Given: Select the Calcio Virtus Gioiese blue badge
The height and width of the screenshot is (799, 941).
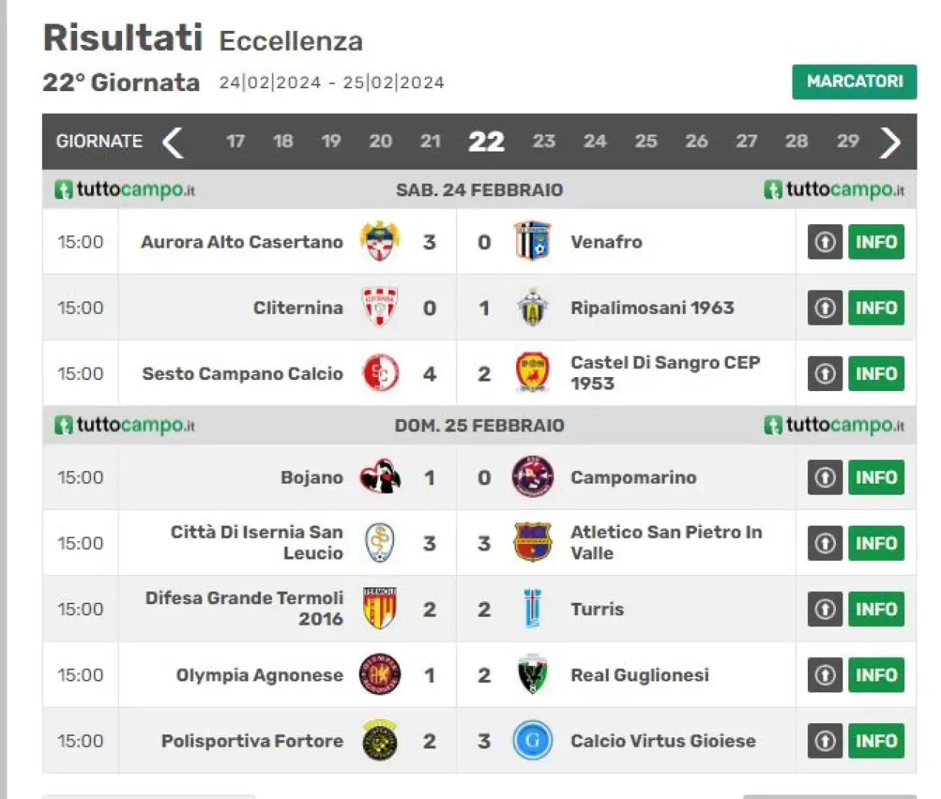Looking at the screenshot, I should [532, 741].
